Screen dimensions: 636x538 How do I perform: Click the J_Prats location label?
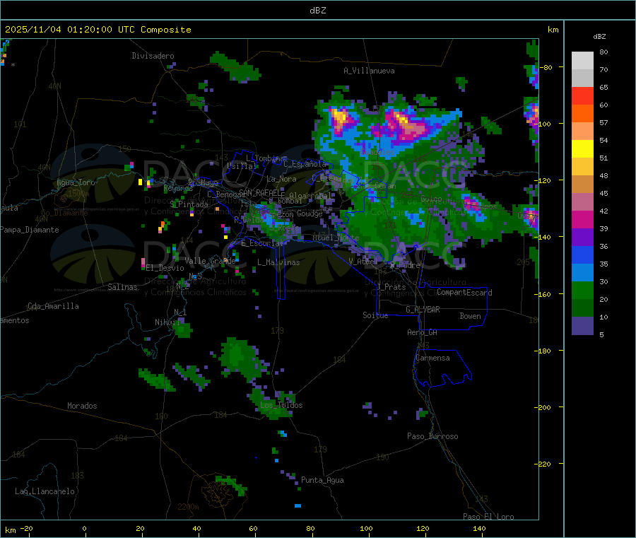[391, 287]
